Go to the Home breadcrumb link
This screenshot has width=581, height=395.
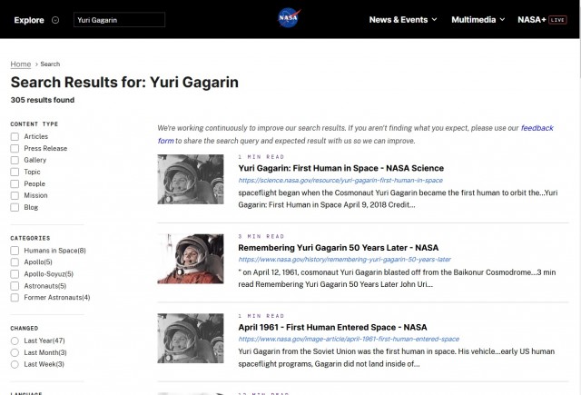point(20,64)
